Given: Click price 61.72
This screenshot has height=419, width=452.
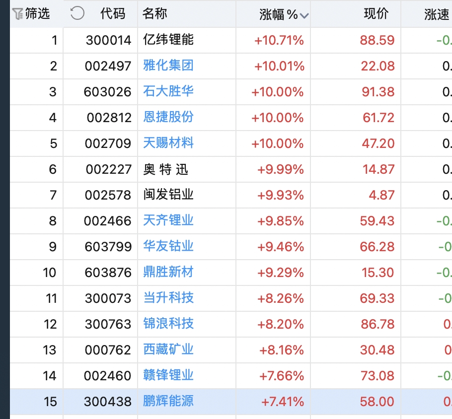Looking at the screenshot, I should pos(378,118).
